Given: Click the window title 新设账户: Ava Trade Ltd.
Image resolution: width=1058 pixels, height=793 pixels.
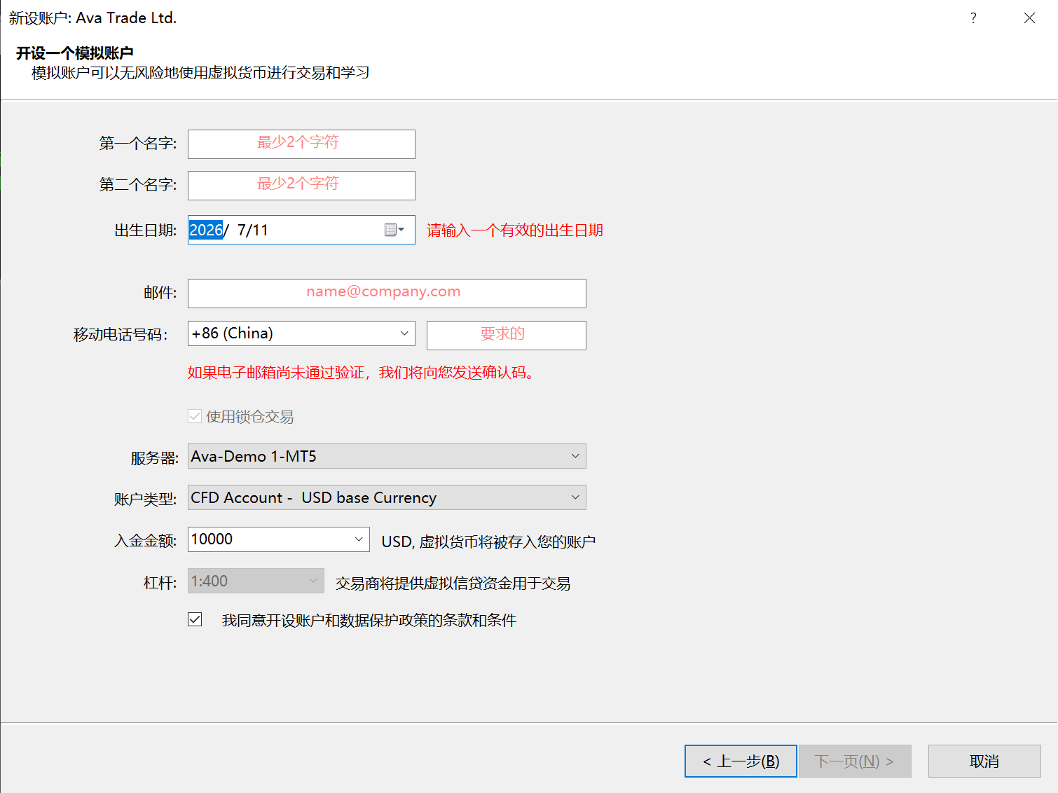Looking at the screenshot, I should (92, 18).
